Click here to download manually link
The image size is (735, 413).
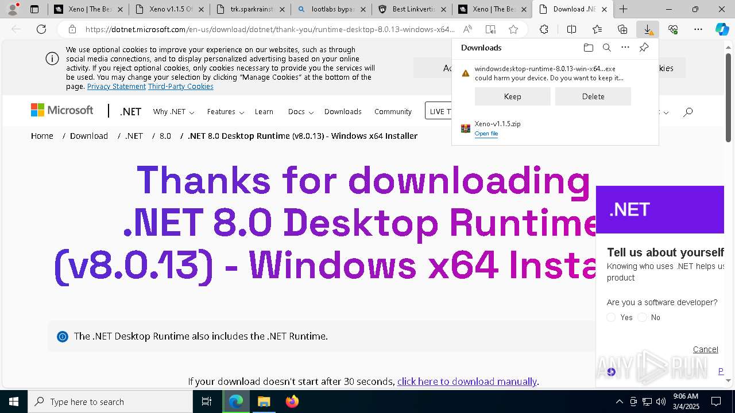click(x=467, y=381)
